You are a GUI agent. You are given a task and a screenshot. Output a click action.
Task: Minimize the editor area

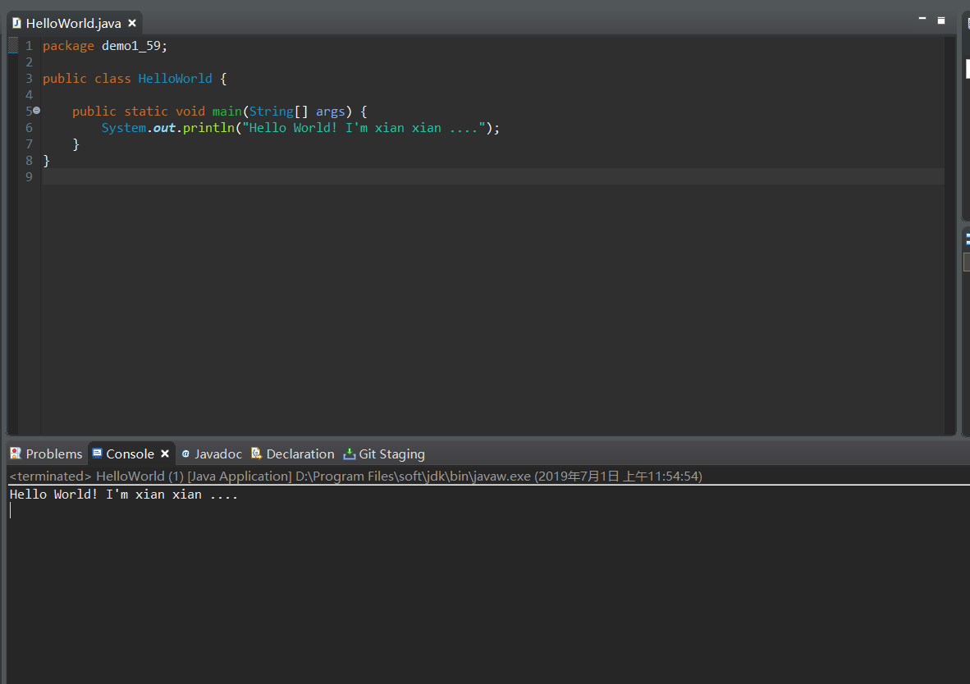tap(922, 20)
